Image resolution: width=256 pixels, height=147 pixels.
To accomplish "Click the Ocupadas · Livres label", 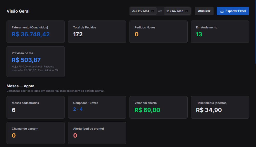I will [x=86, y=103].
